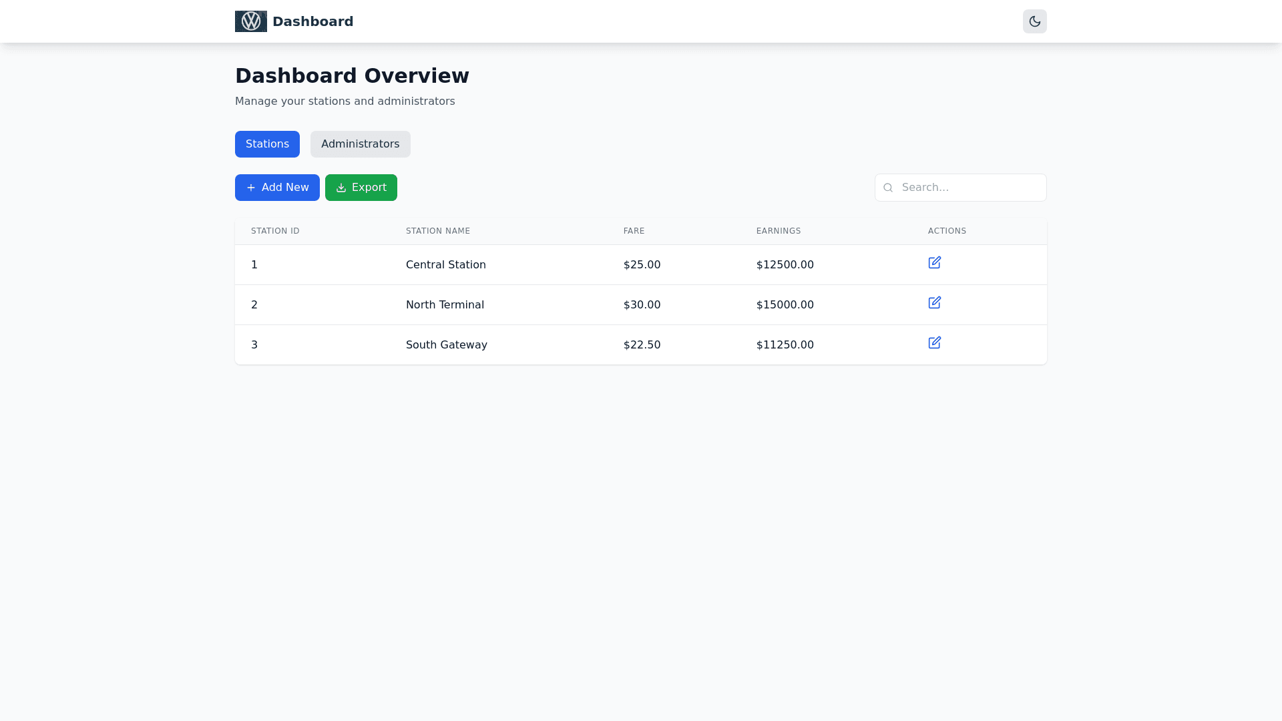Select the Central Station name cell
1282x721 pixels.
click(445, 265)
